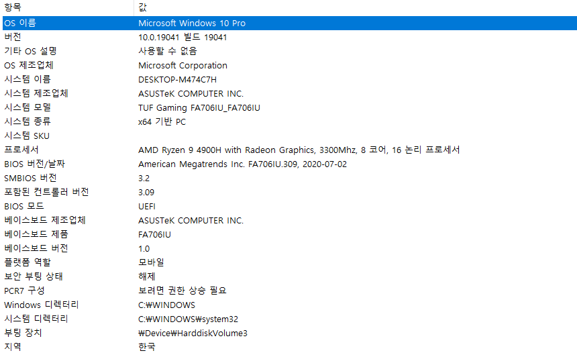The image size is (577, 357).
Task: Select the 시스템 이름 row label
Action: click(28, 79)
